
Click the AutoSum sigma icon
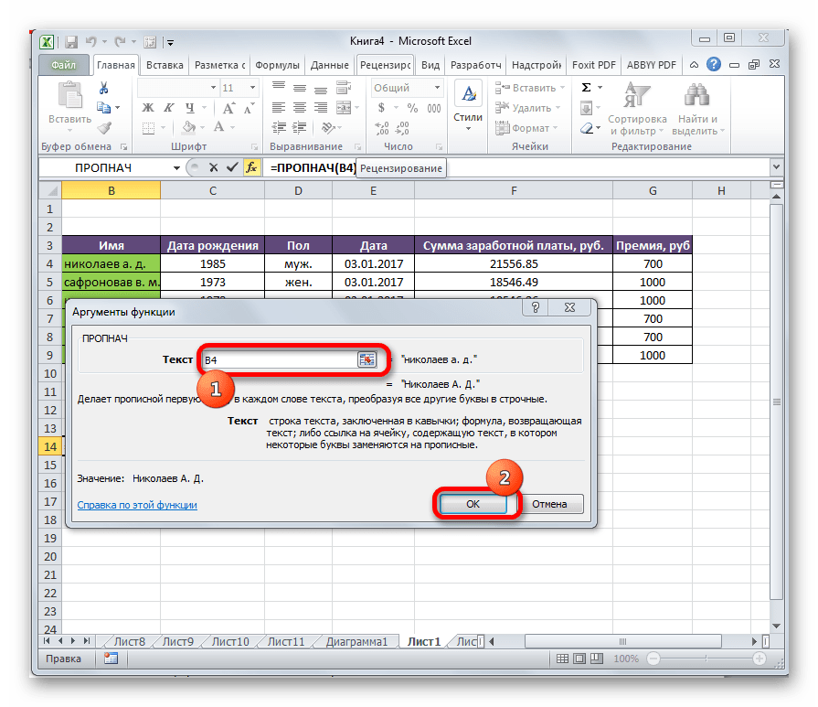[587, 88]
